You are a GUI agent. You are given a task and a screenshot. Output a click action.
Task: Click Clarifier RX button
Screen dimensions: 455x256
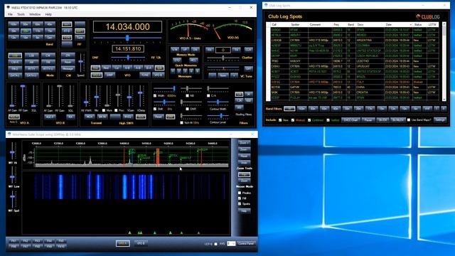tap(210, 50)
